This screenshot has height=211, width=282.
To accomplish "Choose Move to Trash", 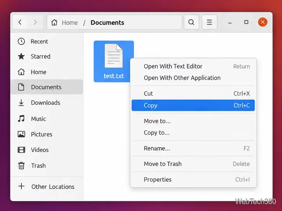I will pyautogui.click(x=193, y=164).
